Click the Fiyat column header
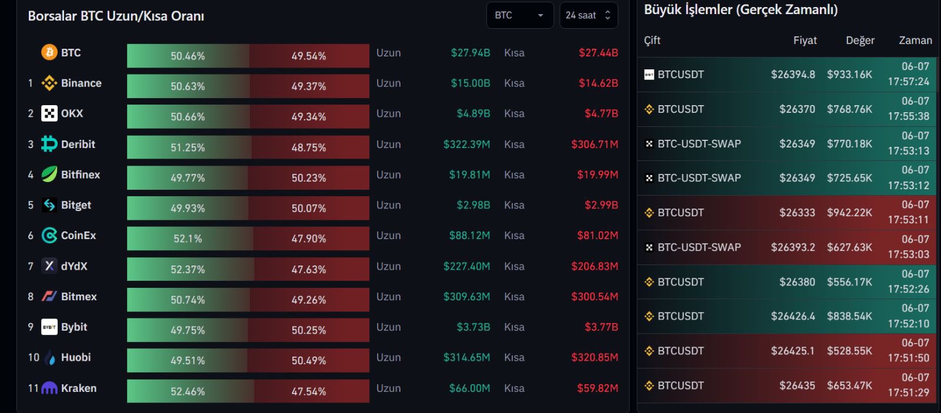941x413 pixels. click(x=805, y=40)
